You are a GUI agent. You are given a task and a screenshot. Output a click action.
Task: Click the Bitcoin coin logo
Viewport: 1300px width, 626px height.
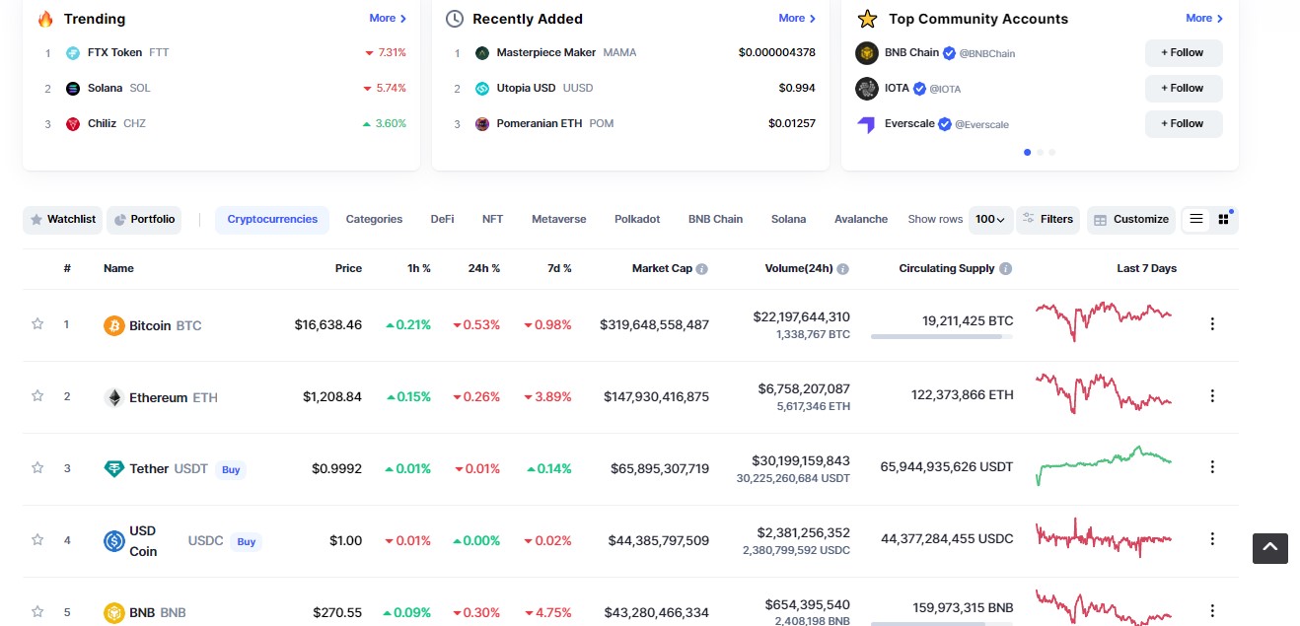click(x=114, y=325)
